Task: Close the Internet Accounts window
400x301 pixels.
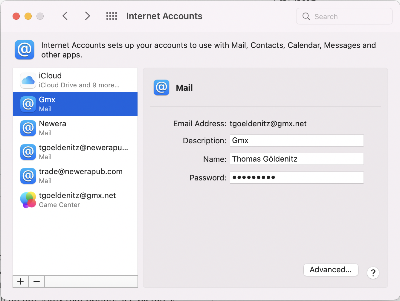Action: [x=16, y=16]
